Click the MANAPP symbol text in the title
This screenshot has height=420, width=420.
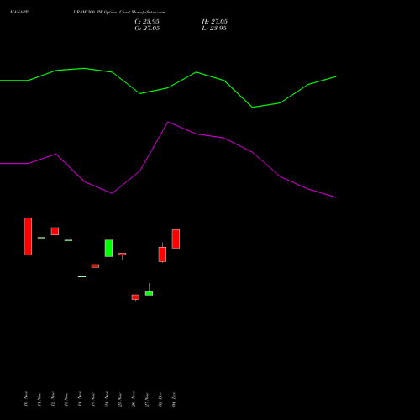[x=19, y=12]
